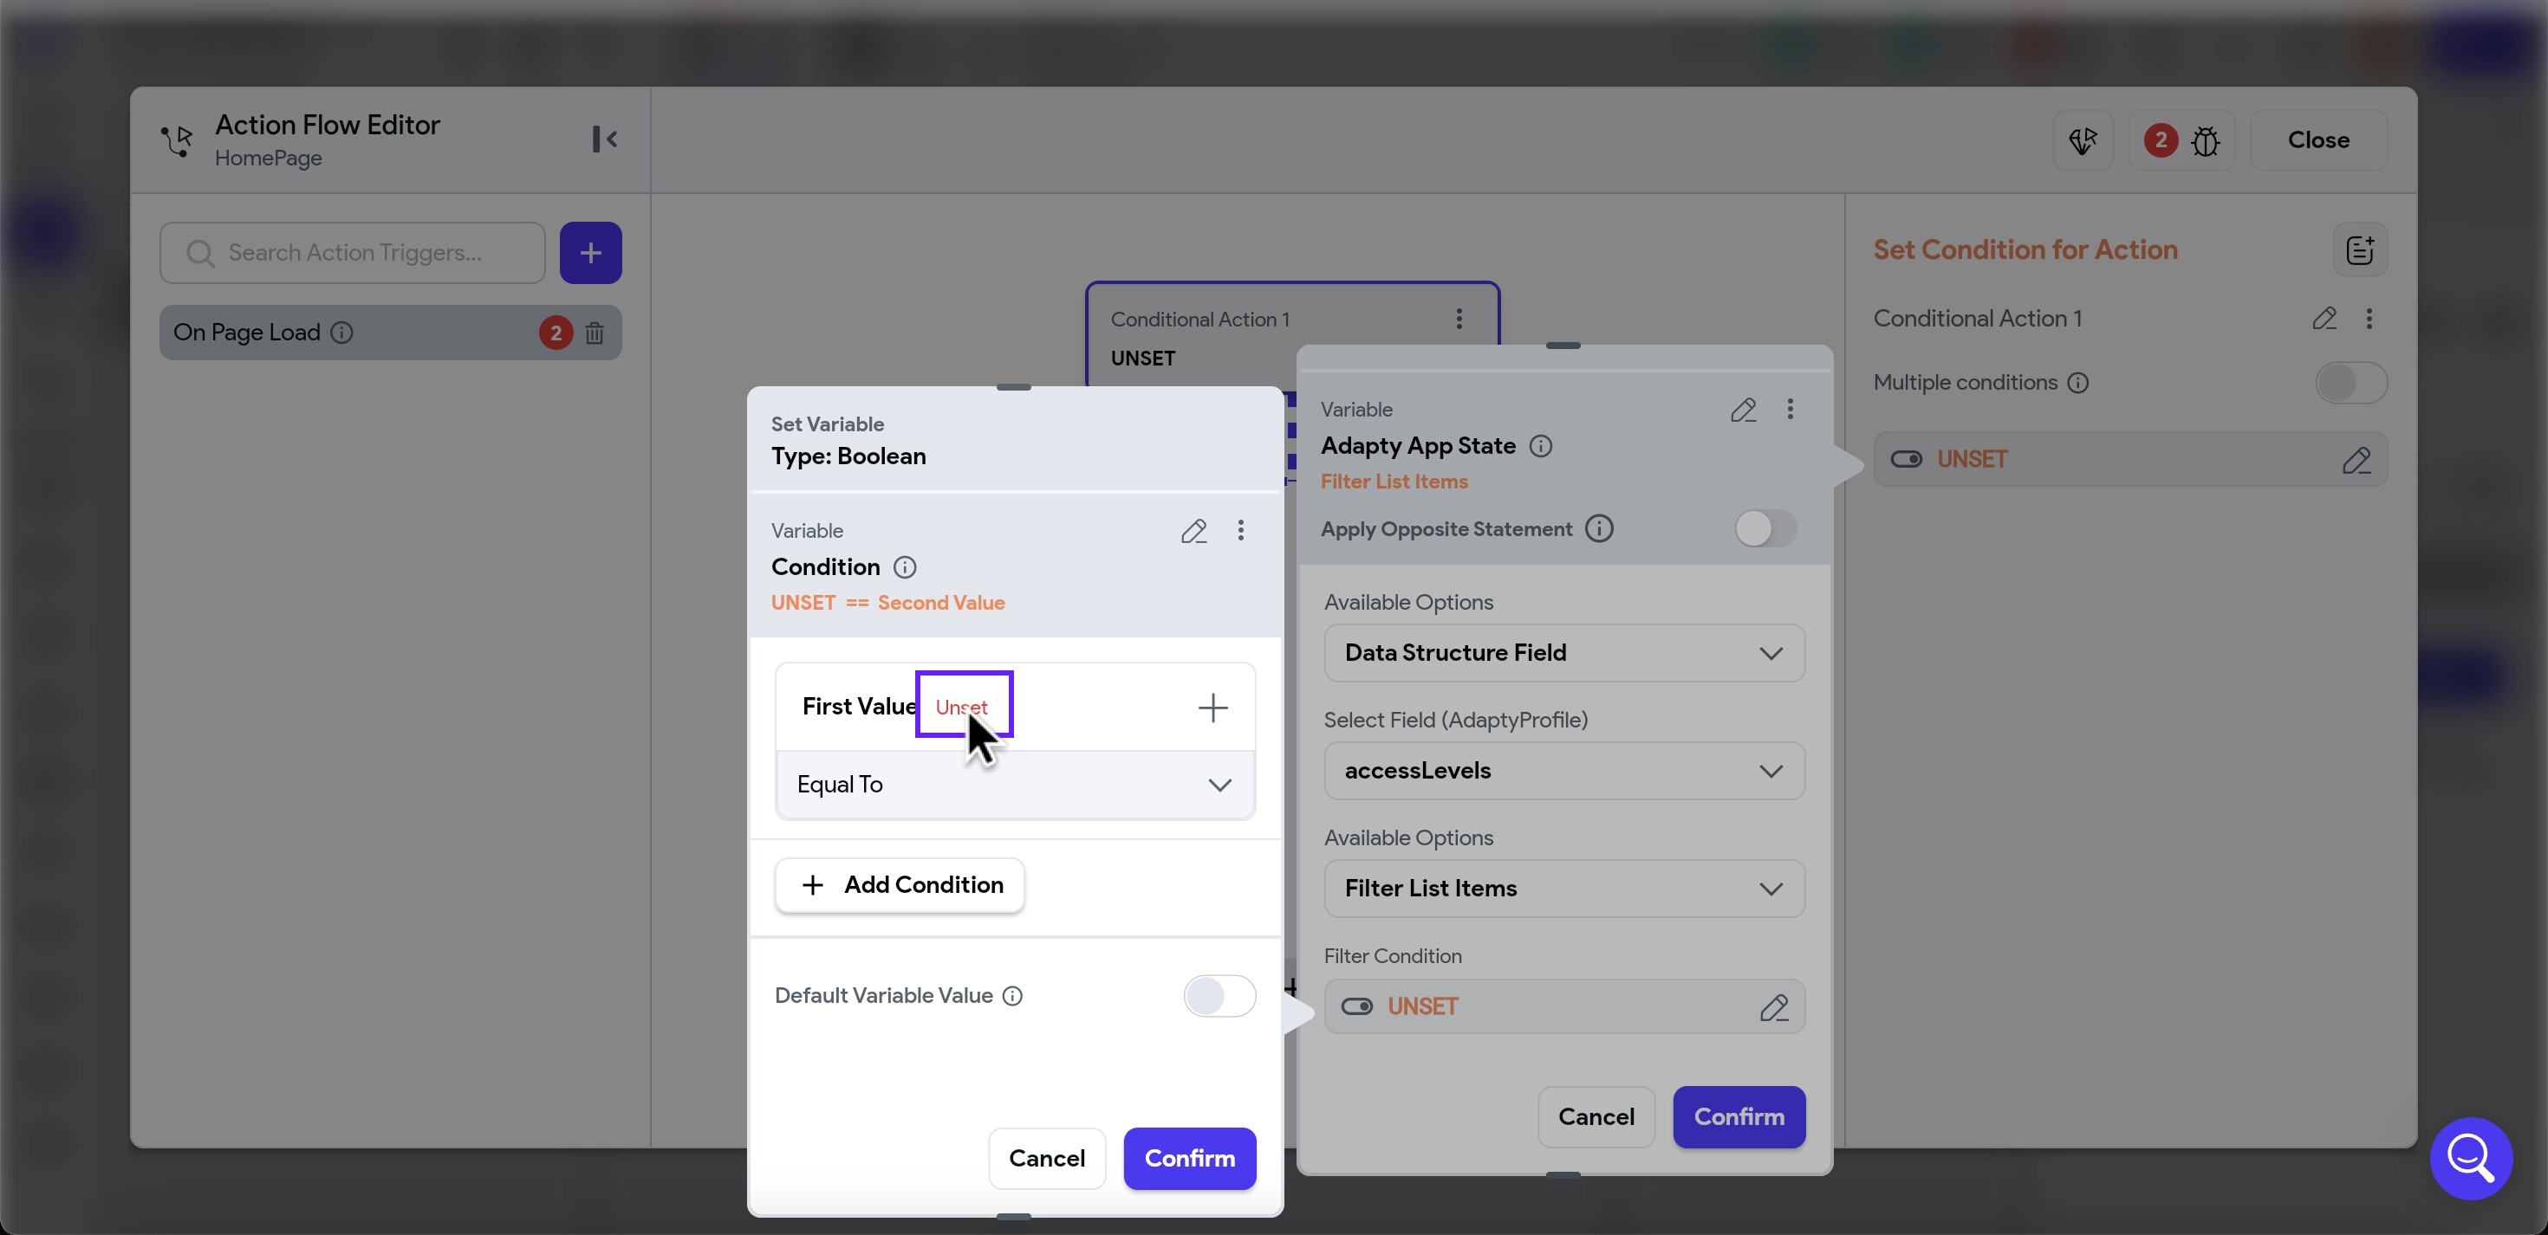Click the Search Action Triggers field
Viewport: 2548px width, 1235px height.
point(354,253)
